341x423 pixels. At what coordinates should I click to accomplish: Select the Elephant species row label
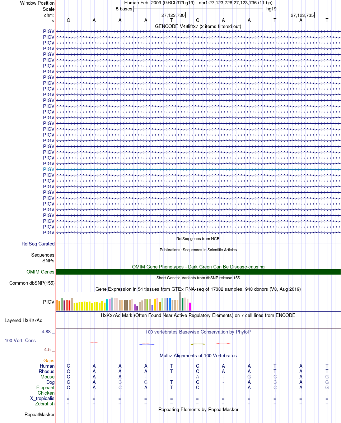tap(45, 388)
